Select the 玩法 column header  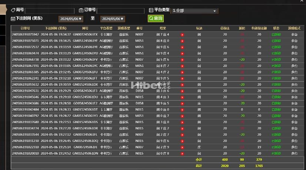coord(199,28)
